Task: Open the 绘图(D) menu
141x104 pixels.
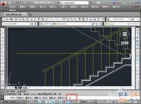Action: 74,7
